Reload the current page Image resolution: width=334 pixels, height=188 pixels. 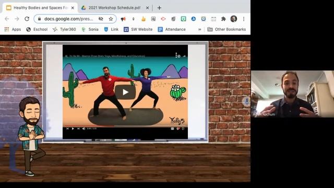point(27,19)
